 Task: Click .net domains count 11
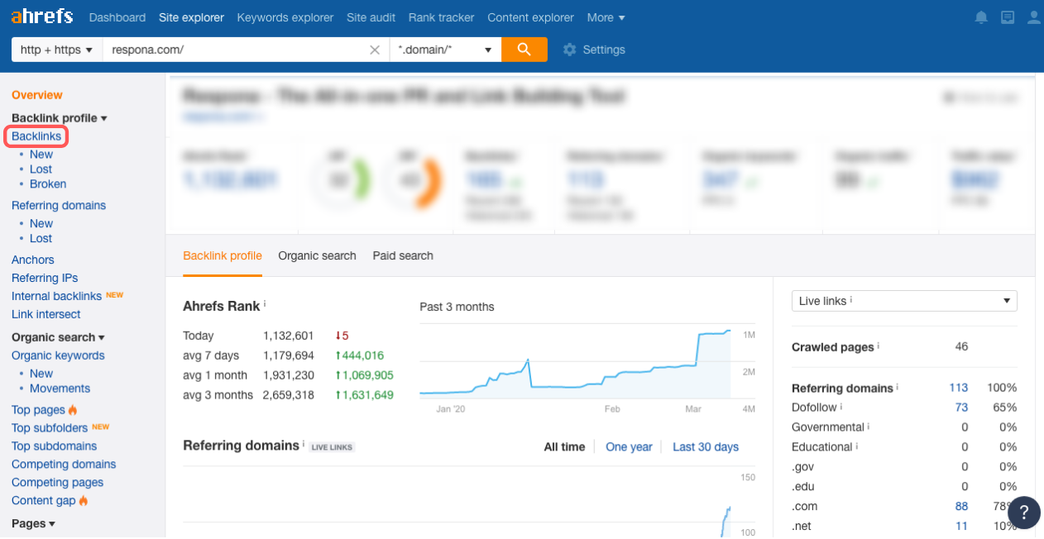(x=961, y=527)
